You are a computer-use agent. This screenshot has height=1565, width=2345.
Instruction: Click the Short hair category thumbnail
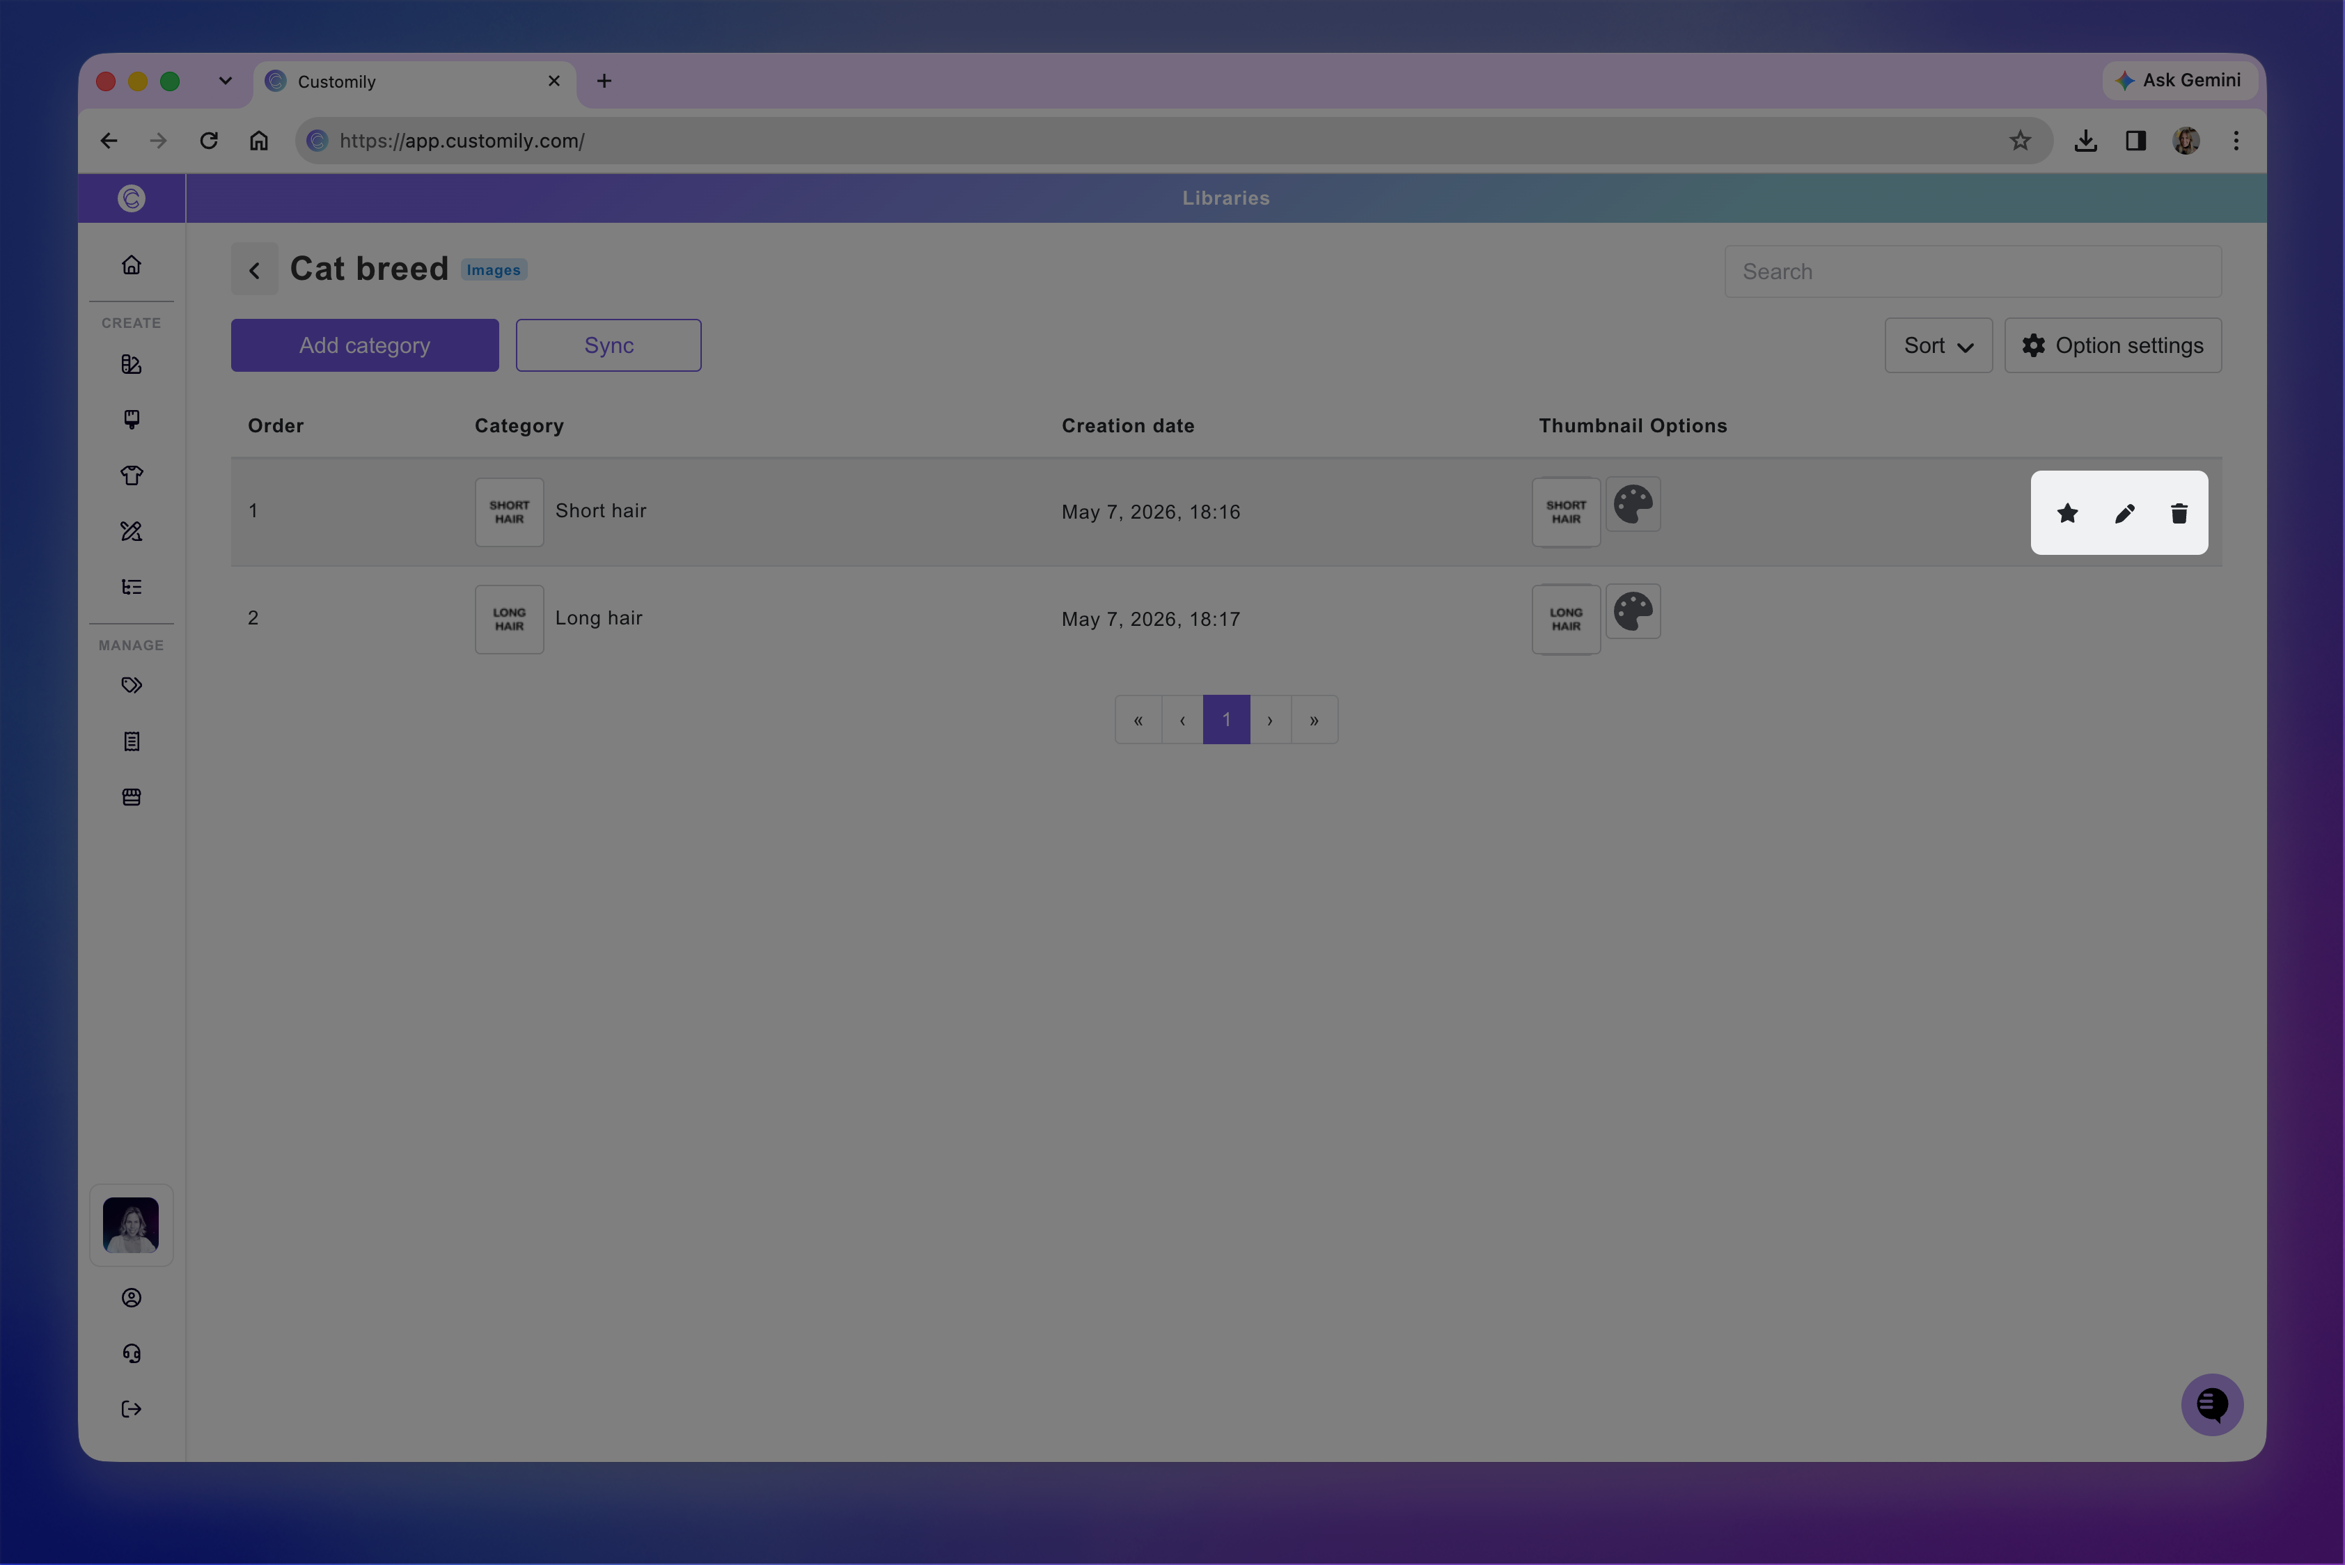click(509, 512)
